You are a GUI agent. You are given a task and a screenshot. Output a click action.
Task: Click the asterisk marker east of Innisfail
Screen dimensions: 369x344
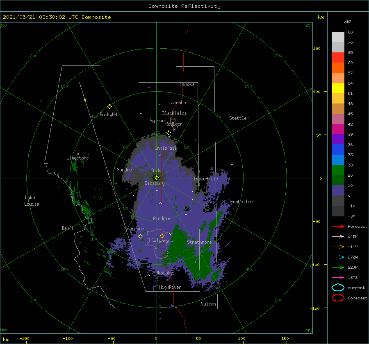(195, 140)
